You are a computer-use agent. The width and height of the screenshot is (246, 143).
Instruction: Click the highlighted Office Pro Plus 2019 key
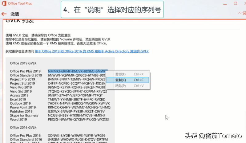[x=78, y=71]
